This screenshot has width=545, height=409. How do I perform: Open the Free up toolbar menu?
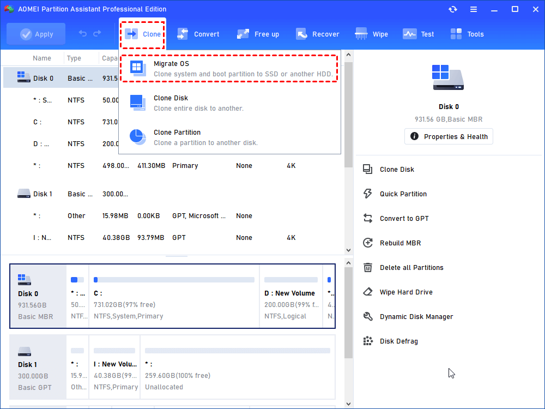258,34
